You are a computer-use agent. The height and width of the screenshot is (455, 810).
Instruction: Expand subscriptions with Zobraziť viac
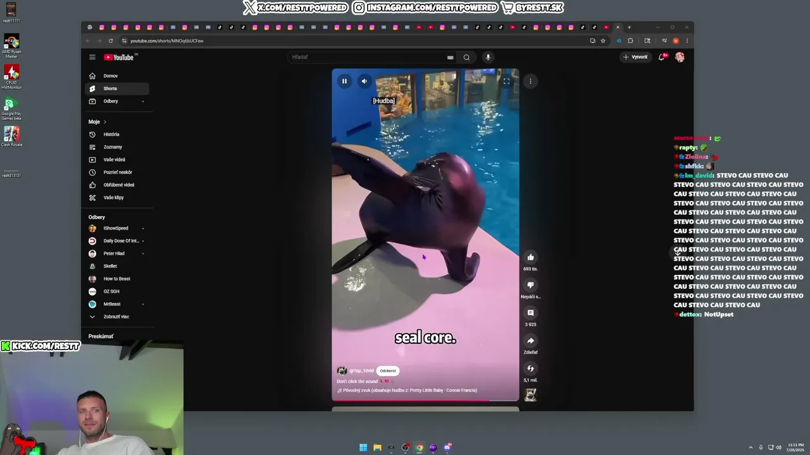pyautogui.click(x=117, y=317)
